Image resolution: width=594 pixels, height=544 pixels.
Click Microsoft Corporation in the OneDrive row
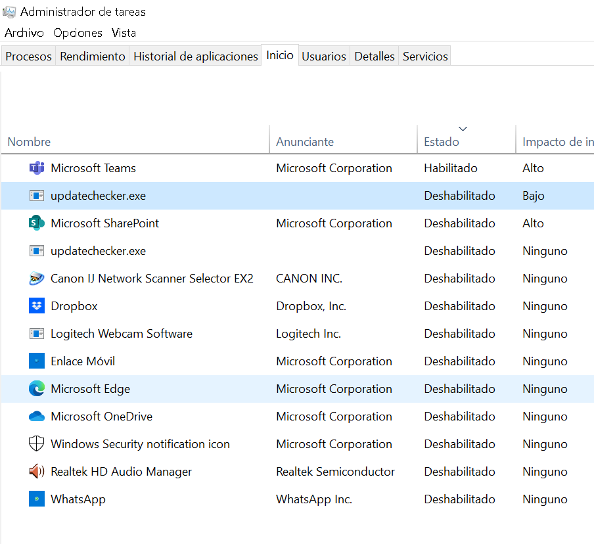(334, 417)
